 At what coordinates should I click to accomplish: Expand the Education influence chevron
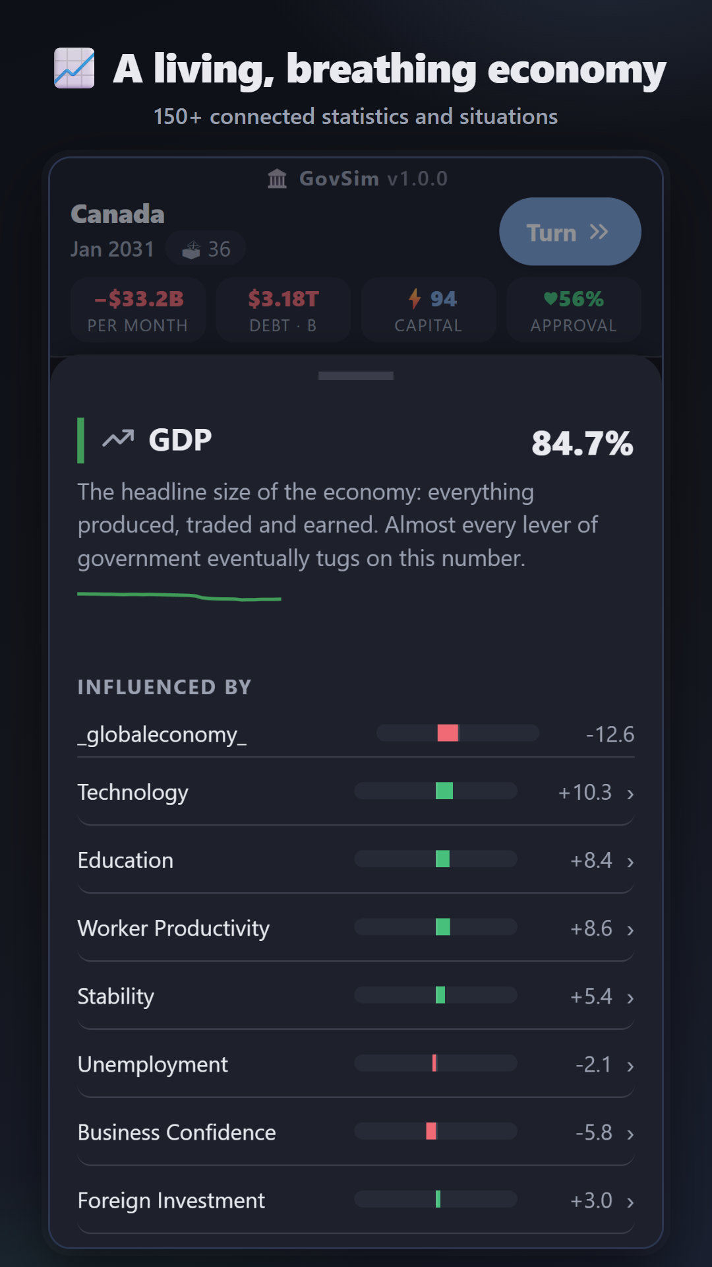coord(630,862)
